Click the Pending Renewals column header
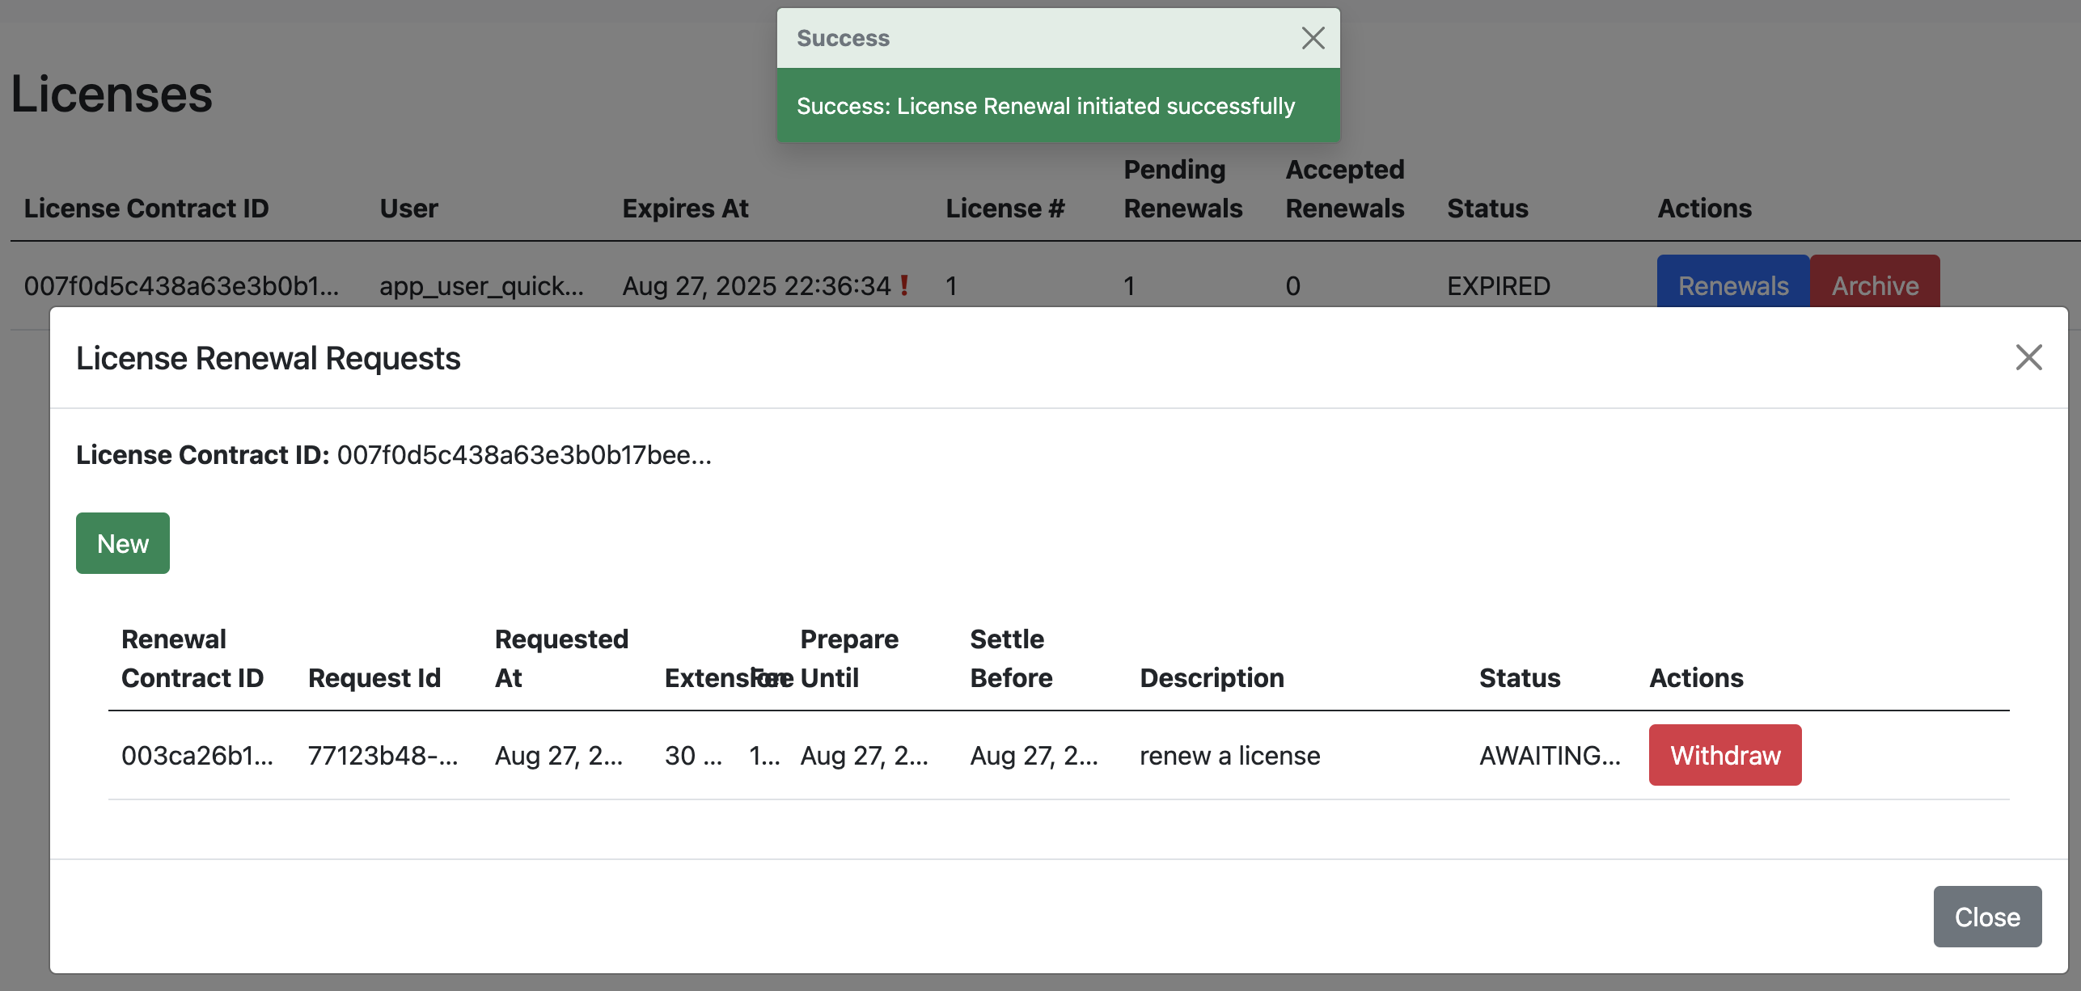 pos(1182,189)
